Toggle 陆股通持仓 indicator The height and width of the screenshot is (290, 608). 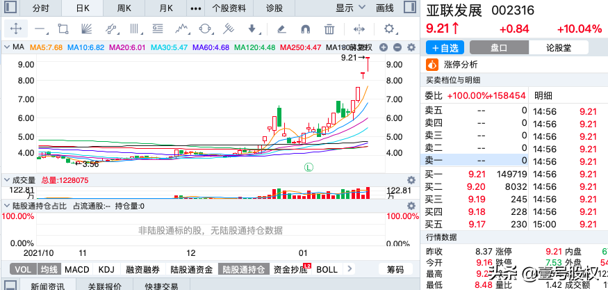(x=243, y=269)
